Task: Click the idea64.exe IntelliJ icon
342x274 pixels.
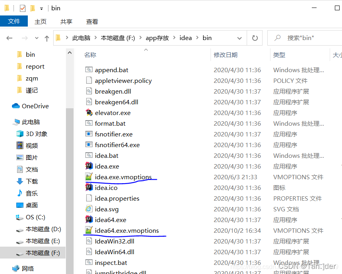Action: click(x=89, y=219)
